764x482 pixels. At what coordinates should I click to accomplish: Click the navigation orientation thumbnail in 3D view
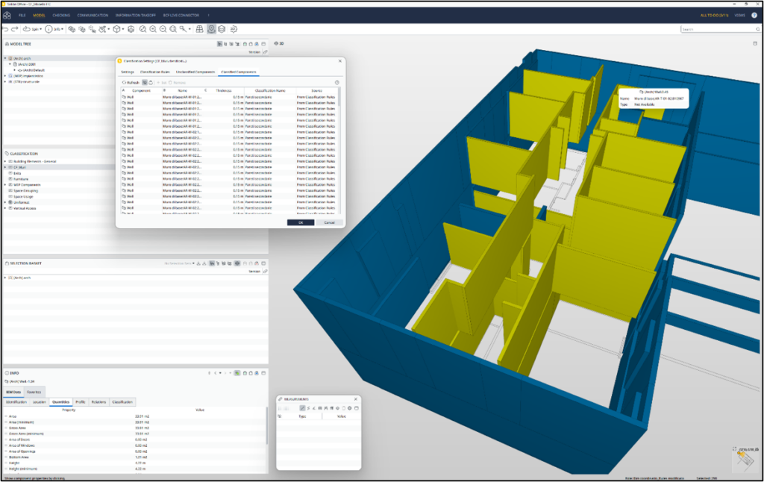point(745,459)
